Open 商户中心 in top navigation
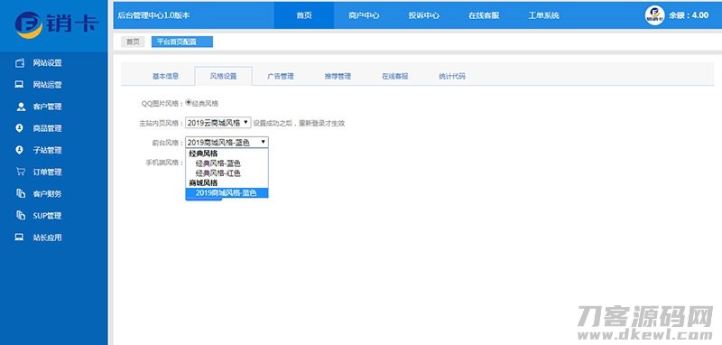The width and height of the screenshot is (722, 345). 364,15
